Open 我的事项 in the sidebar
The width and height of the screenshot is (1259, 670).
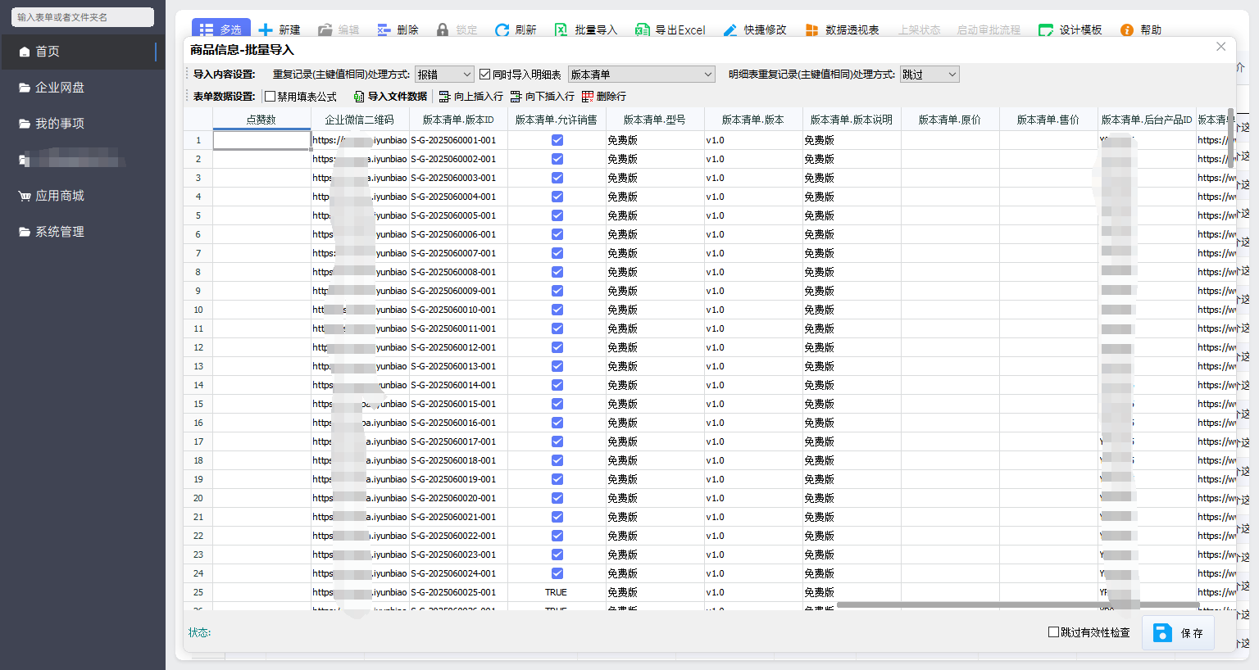(83, 124)
